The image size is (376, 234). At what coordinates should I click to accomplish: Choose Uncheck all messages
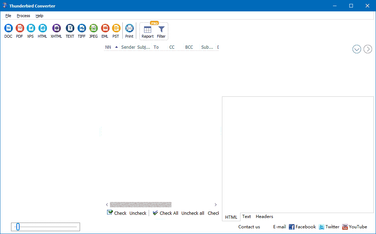click(192, 213)
